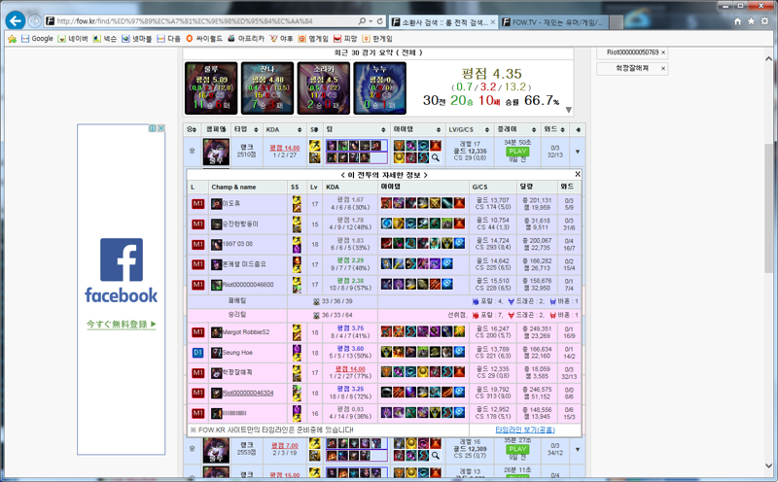Sort the match list by 팀 column

click(x=356, y=130)
